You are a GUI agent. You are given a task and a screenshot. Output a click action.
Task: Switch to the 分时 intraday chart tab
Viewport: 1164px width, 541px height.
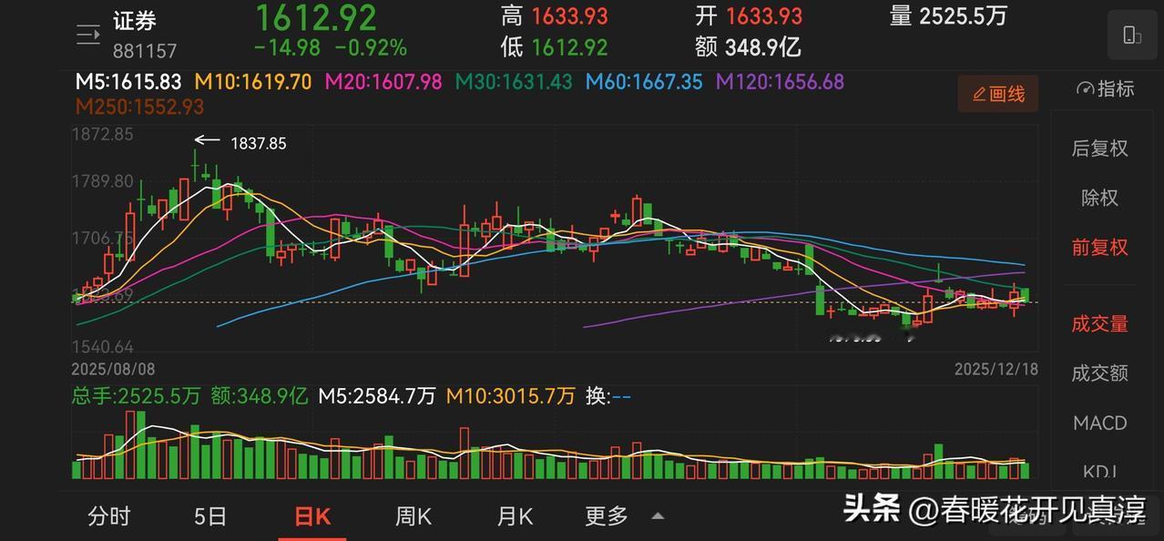click(109, 515)
